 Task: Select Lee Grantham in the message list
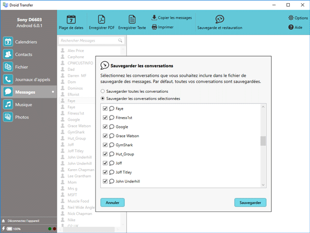click(x=79, y=176)
